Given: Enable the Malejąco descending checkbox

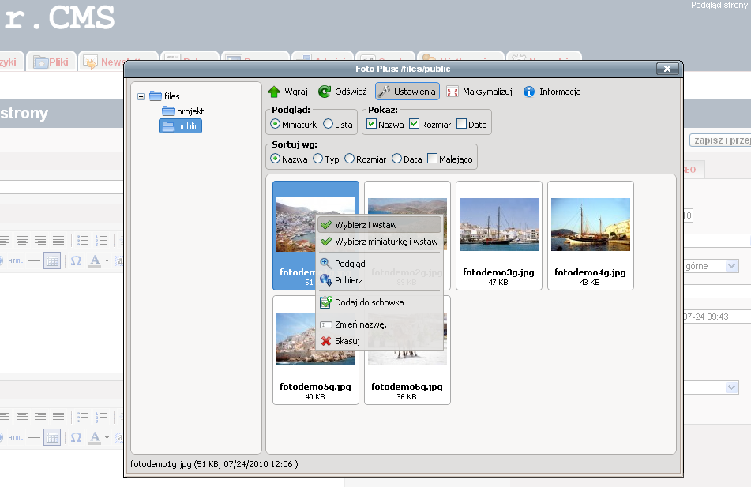Looking at the screenshot, I should point(432,159).
